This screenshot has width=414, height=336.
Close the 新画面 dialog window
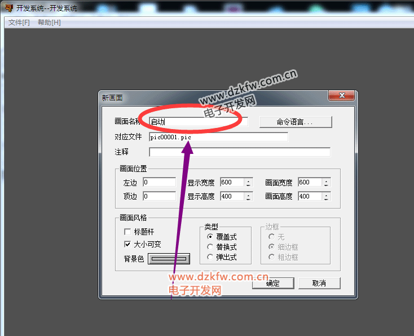[341, 97]
